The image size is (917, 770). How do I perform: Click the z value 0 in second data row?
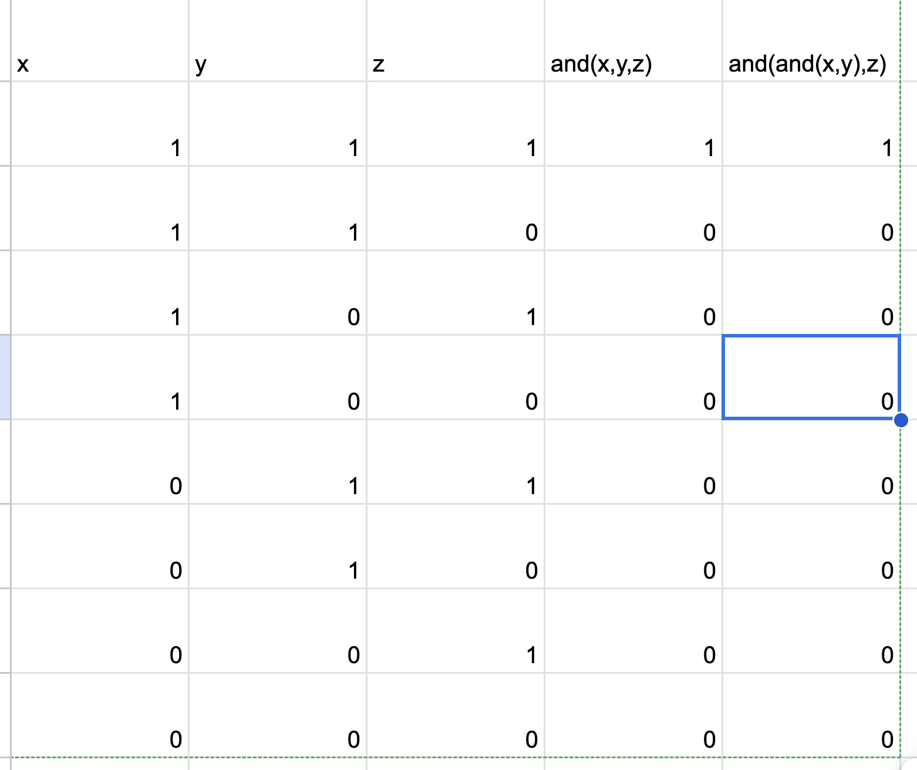[456, 208]
